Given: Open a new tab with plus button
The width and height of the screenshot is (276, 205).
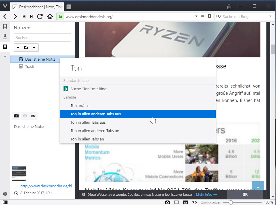Looking at the screenshot, I should pyautogui.click(x=69, y=7).
